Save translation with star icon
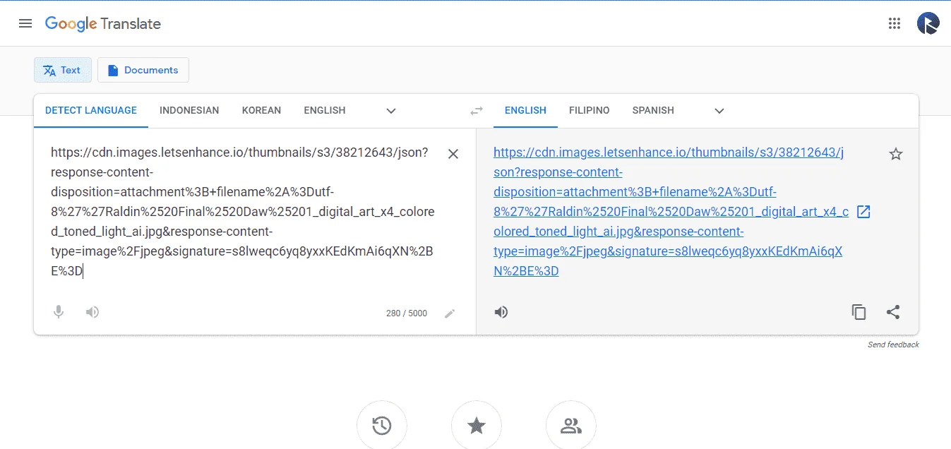This screenshot has height=449, width=951. coord(896,154)
